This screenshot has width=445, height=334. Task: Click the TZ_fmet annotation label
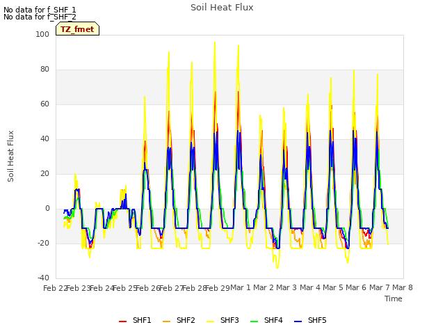77,29
